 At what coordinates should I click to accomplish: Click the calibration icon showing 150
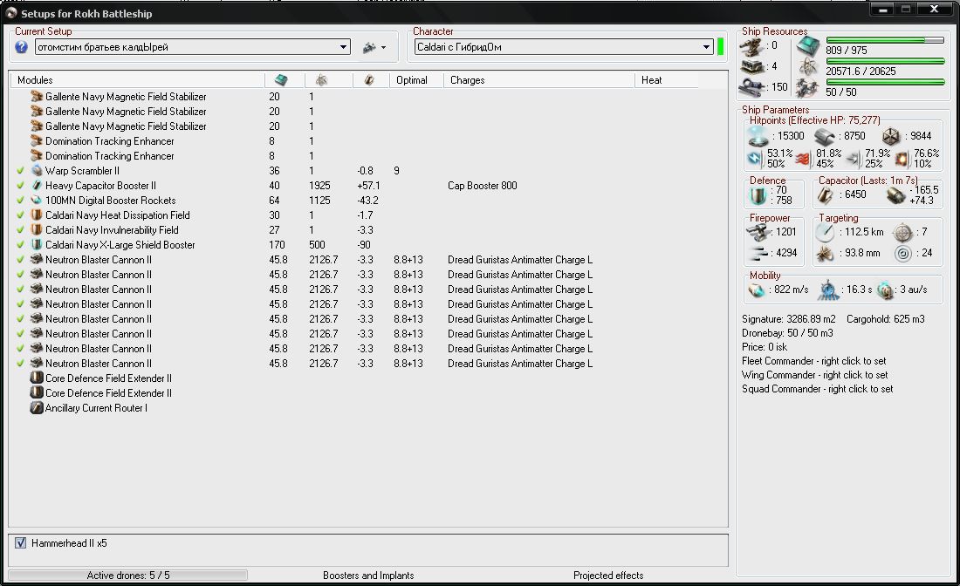pyautogui.click(x=751, y=87)
